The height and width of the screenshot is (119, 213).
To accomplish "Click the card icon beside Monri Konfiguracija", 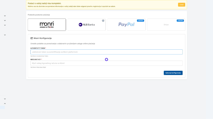I will [x=32, y=38].
